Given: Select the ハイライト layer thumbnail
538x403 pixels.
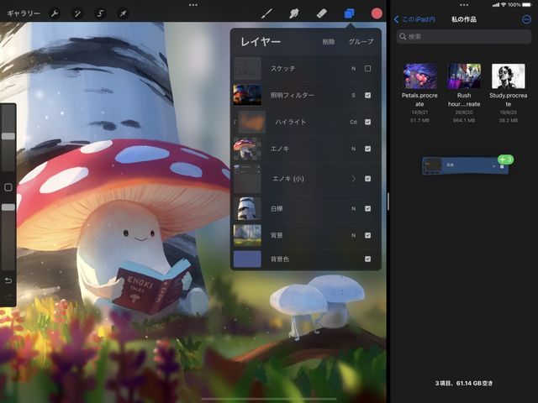Looking at the screenshot, I should 252,122.
